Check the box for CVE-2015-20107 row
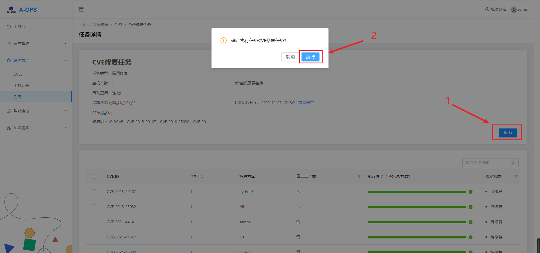This screenshot has height=253, width=540. [x=94, y=192]
